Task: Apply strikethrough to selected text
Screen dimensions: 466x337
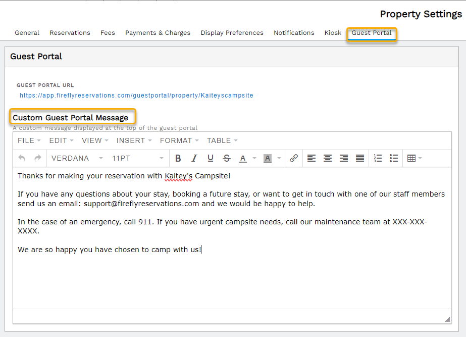Action: 226,158
